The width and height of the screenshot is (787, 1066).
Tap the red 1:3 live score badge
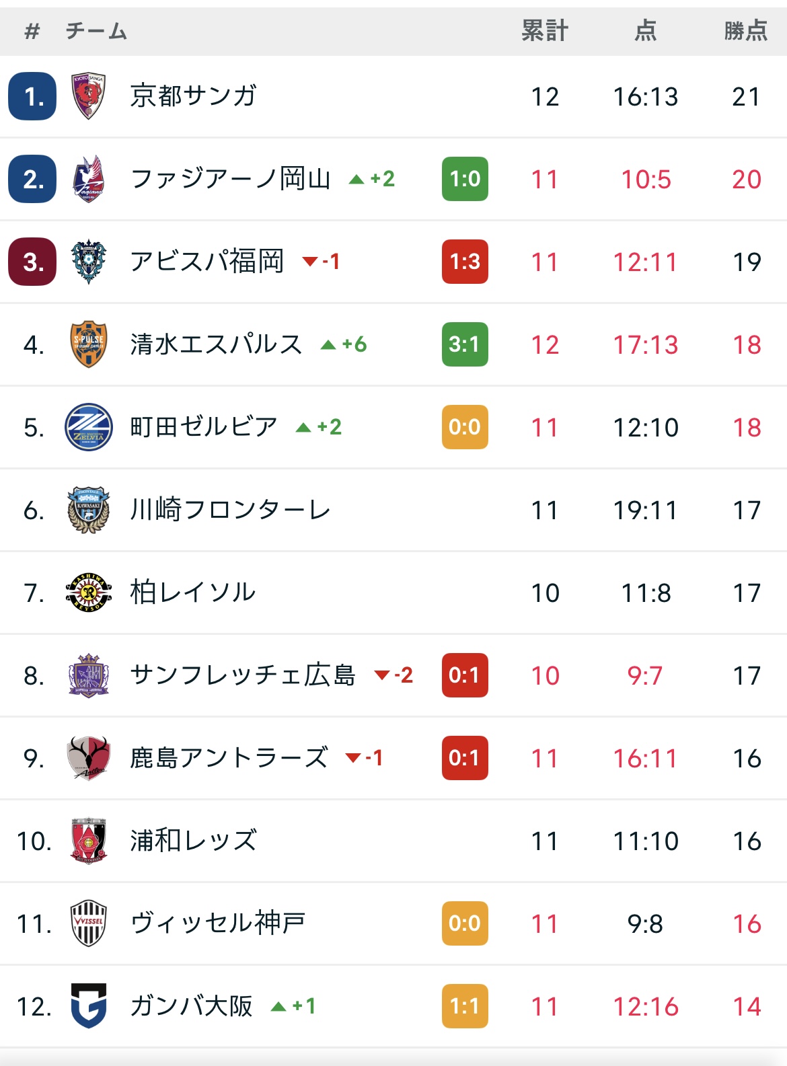465,262
